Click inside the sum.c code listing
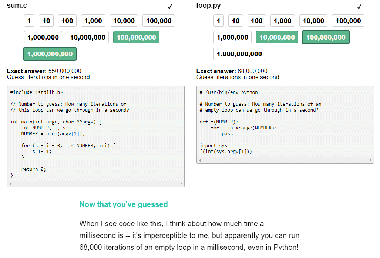This screenshot has height=258, width=380. pos(96,133)
